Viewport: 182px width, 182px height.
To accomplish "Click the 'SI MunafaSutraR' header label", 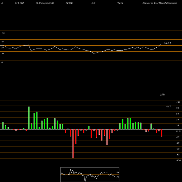I will [x=45, y=3].
